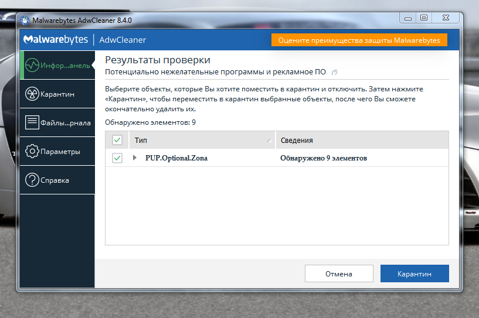Minimize the AdwCleaner window
This screenshot has width=479, height=318.
click(x=408, y=18)
